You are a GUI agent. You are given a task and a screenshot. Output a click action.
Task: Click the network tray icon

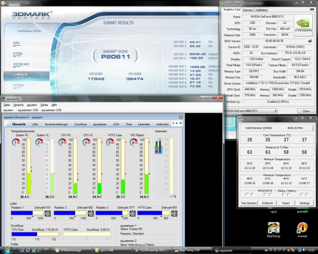pos(300,250)
